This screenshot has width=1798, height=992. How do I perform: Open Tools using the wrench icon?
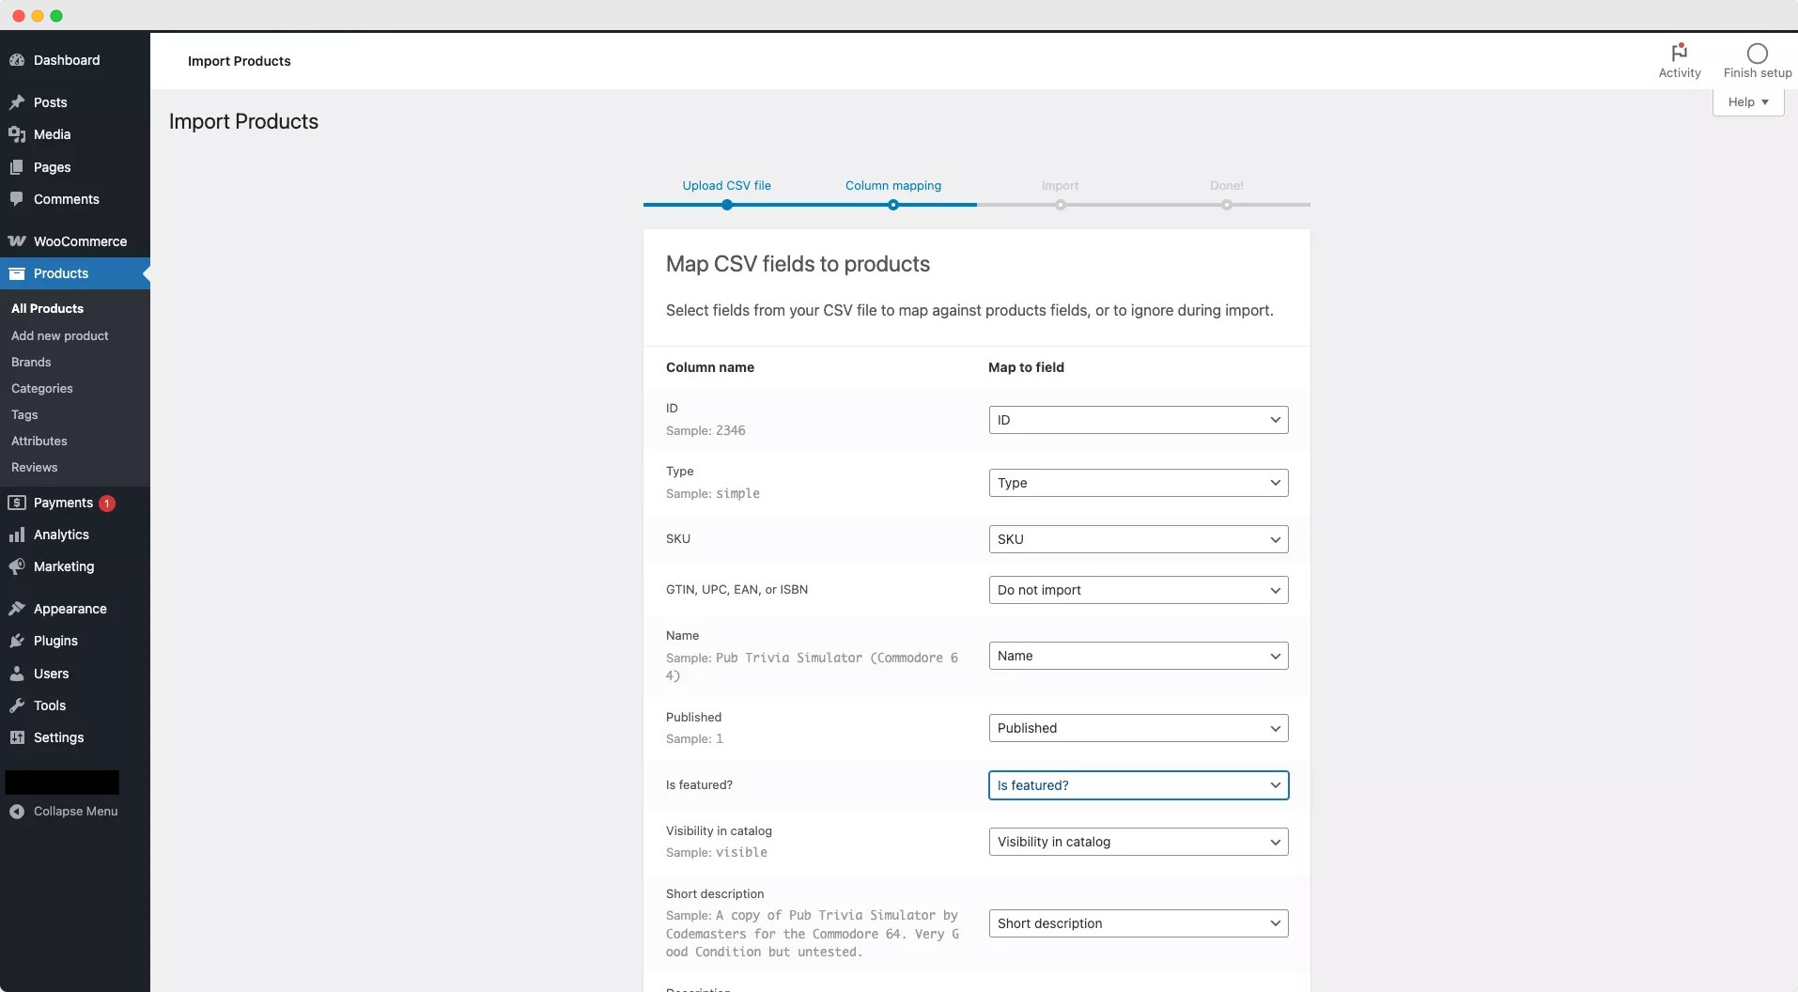click(x=17, y=705)
